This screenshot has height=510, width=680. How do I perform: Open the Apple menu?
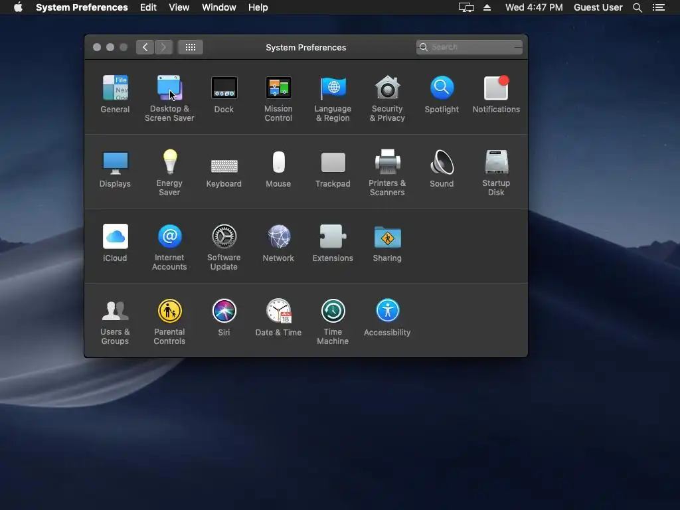pyautogui.click(x=18, y=7)
